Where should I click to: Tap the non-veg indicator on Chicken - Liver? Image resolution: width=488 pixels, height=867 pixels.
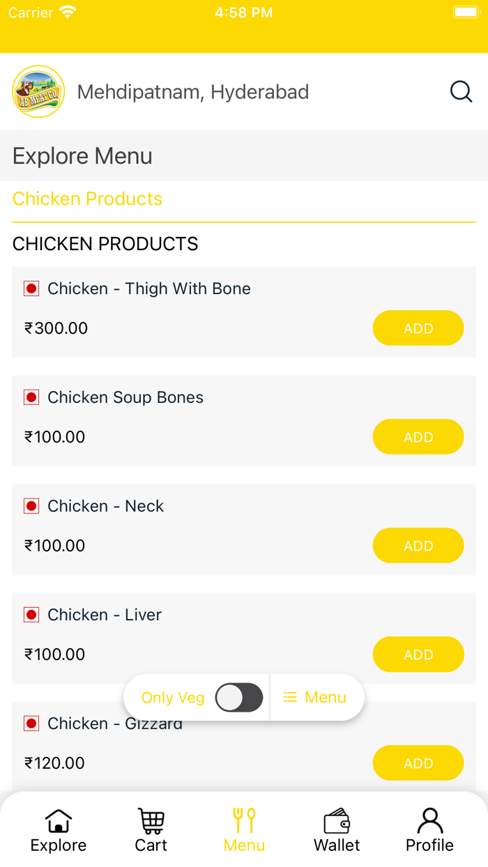point(31,615)
